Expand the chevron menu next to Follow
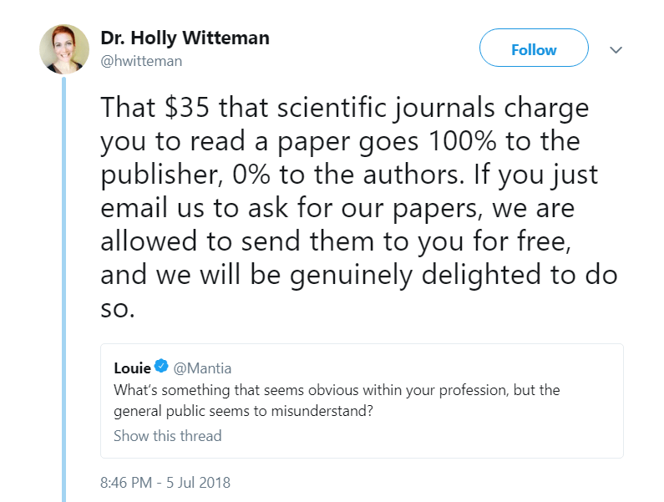The height and width of the screenshot is (502, 664). 616,50
